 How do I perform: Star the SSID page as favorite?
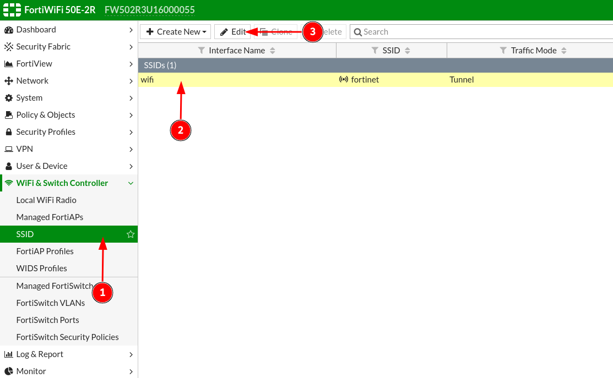[x=131, y=234]
